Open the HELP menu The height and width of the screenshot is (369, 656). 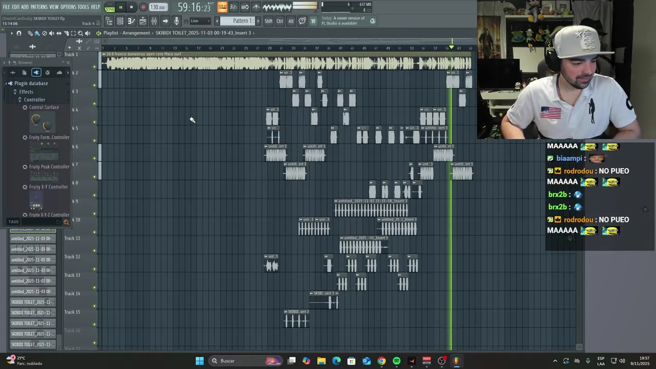[x=95, y=7]
